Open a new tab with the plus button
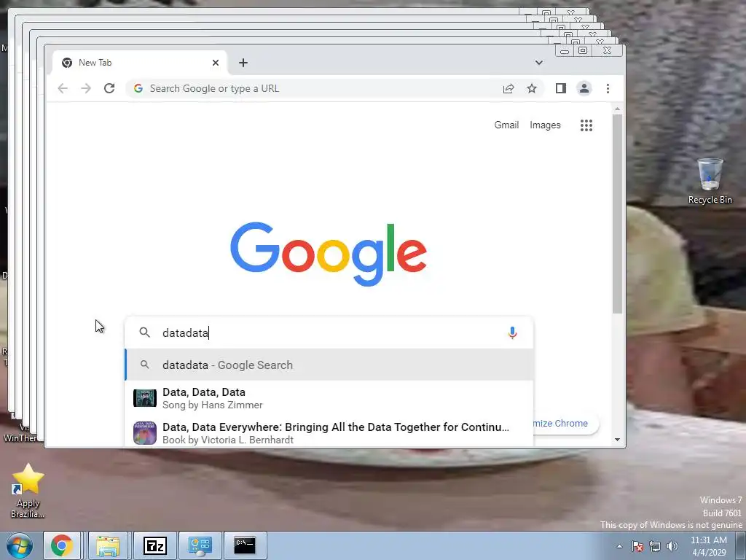 click(x=243, y=63)
